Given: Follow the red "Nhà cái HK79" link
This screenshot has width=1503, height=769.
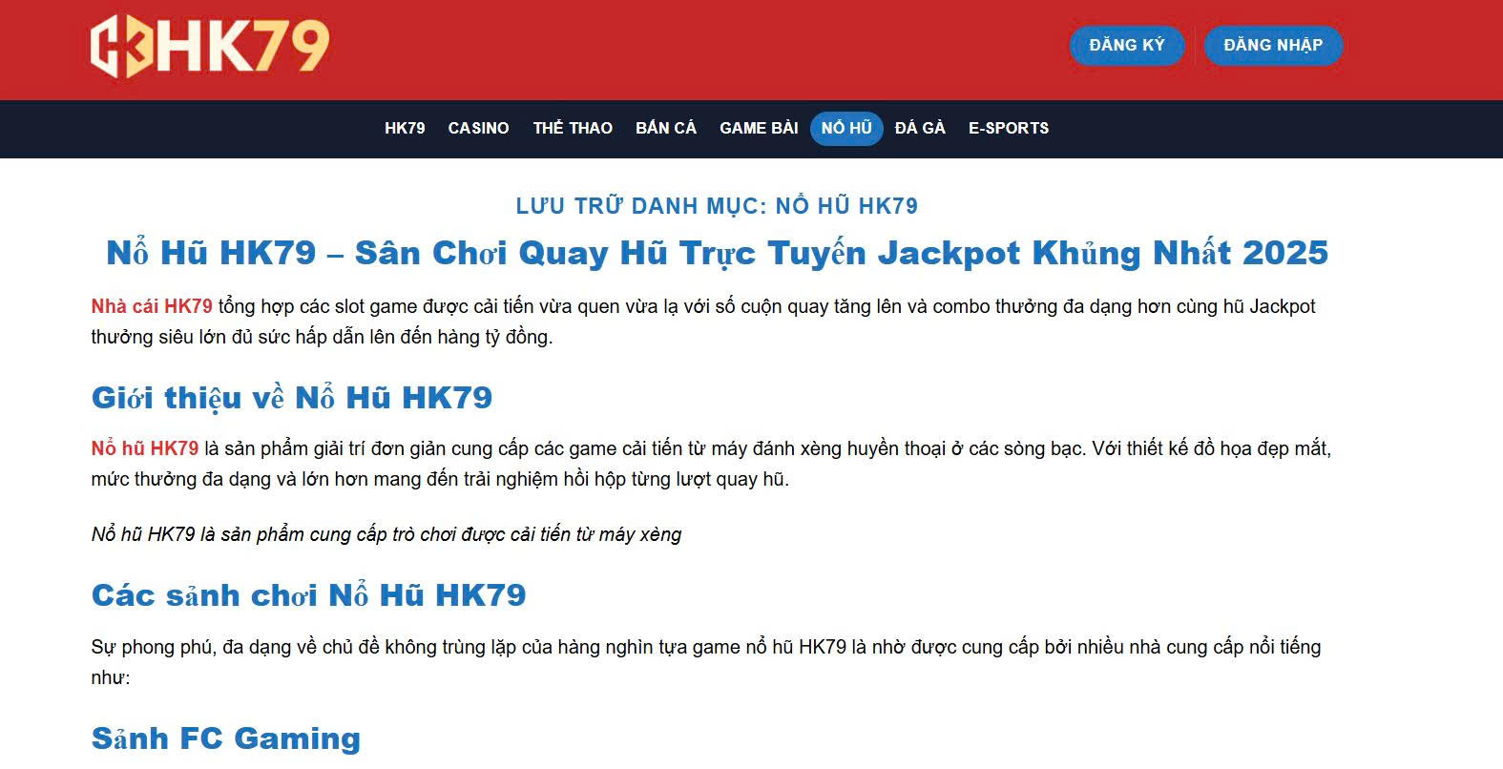Looking at the screenshot, I should 152,306.
